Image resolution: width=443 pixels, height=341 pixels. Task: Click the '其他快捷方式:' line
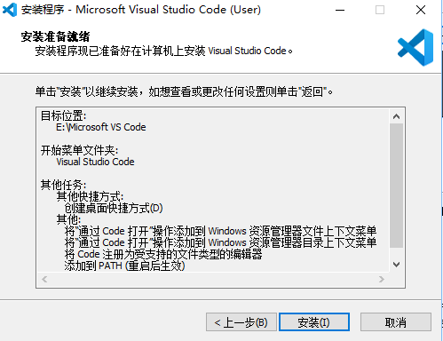click(90, 196)
